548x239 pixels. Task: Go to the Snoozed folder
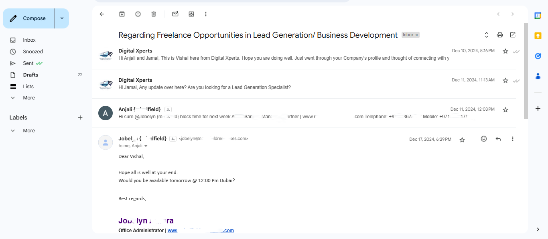(33, 52)
